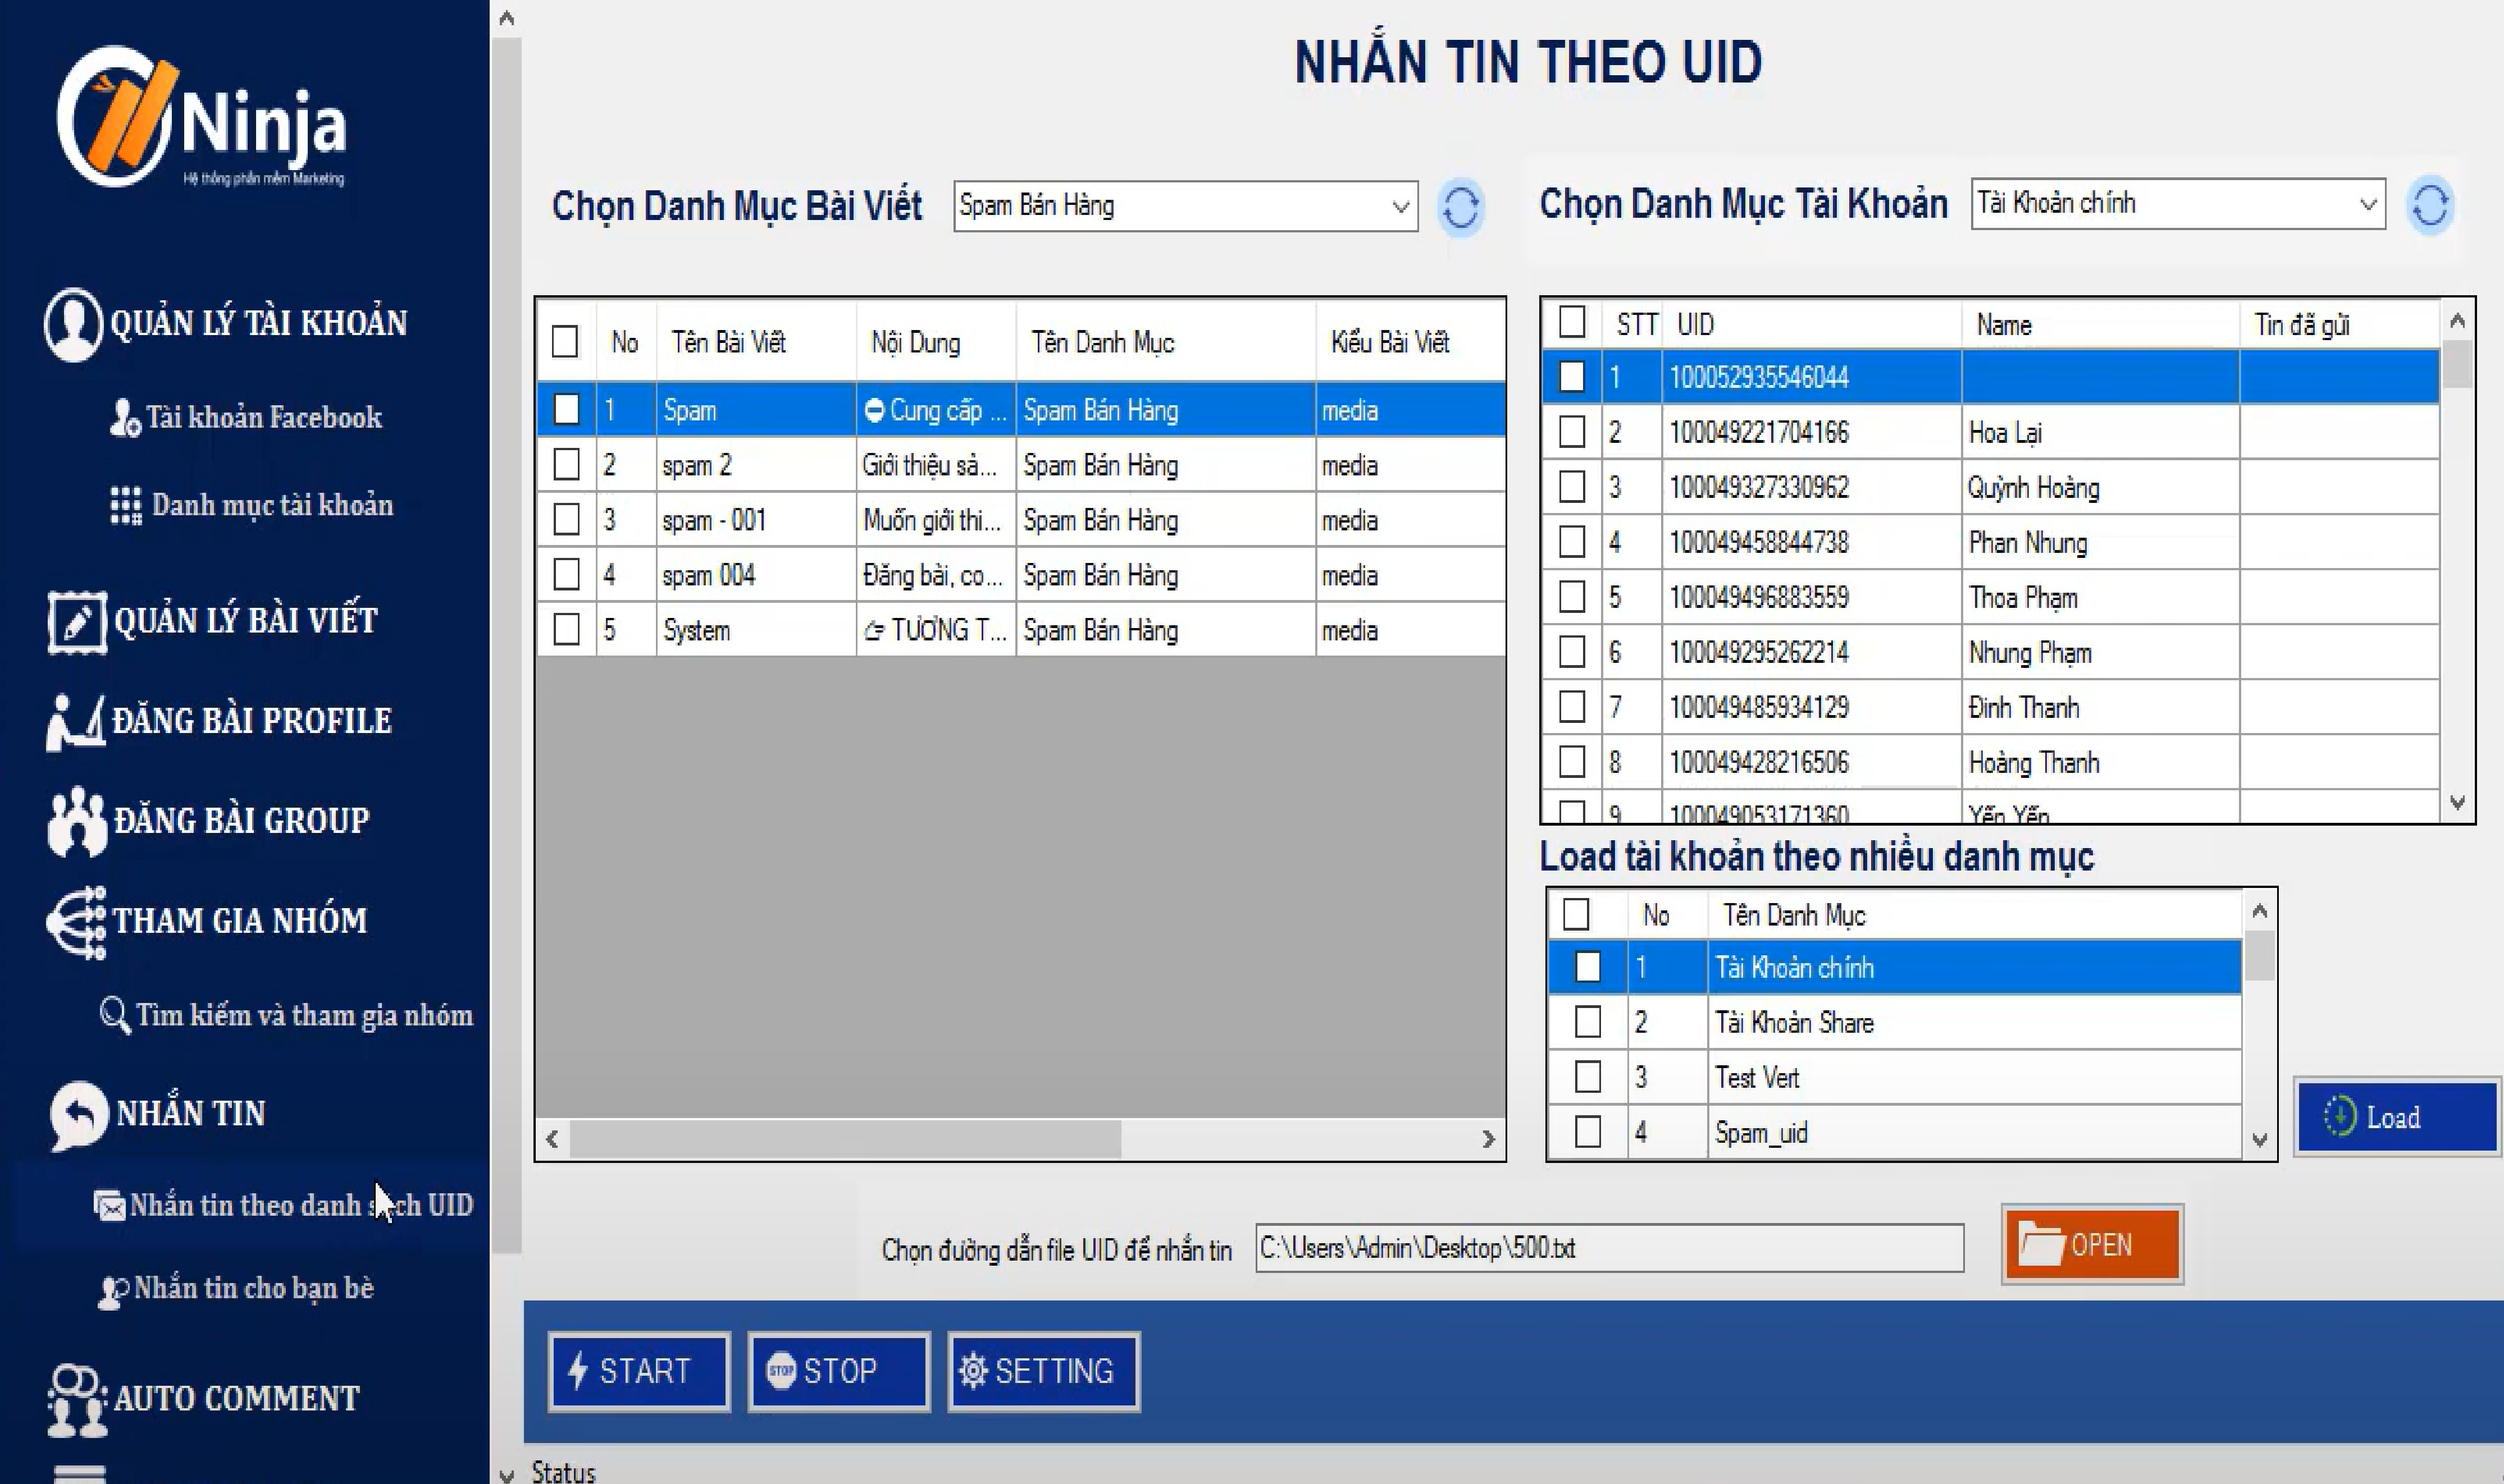Click the lightning icon on START button
Screen dimensions: 2504x1484
577,1370
